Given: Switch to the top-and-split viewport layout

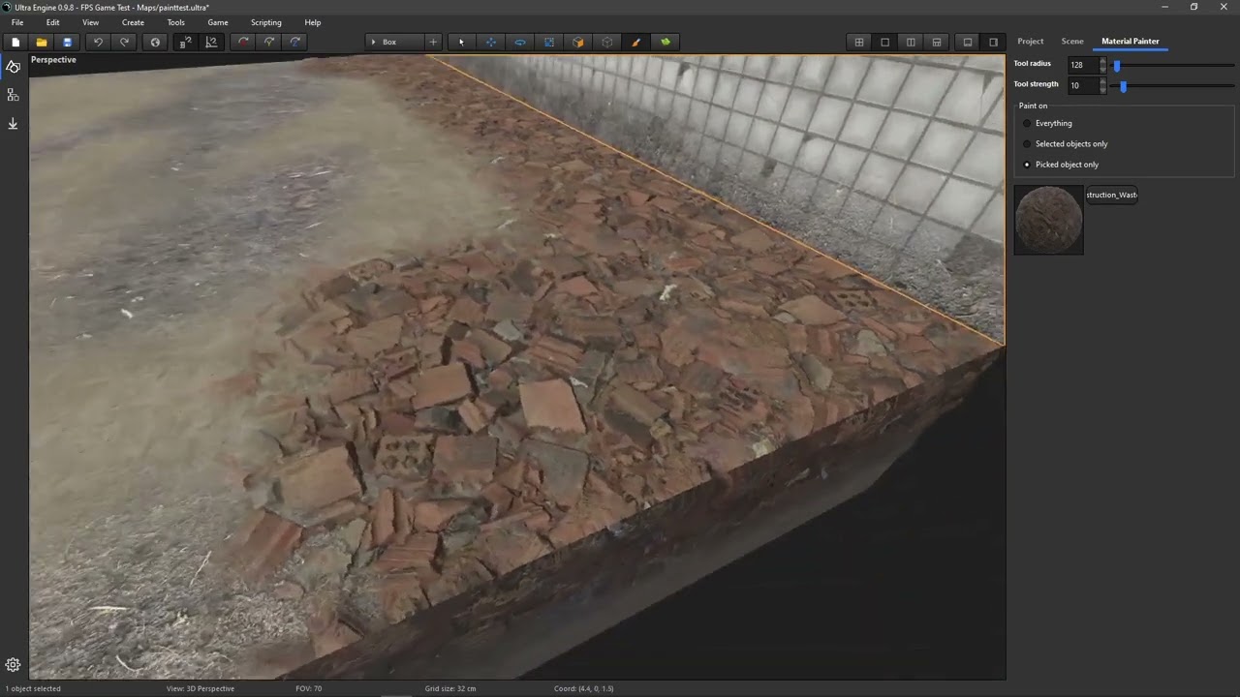Looking at the screenshot, I should tap(937, 42).
